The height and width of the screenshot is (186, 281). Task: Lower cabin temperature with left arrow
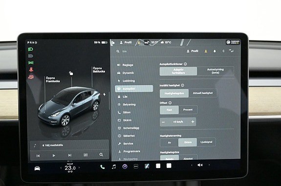pyautogui.click(x=61, y=168)
